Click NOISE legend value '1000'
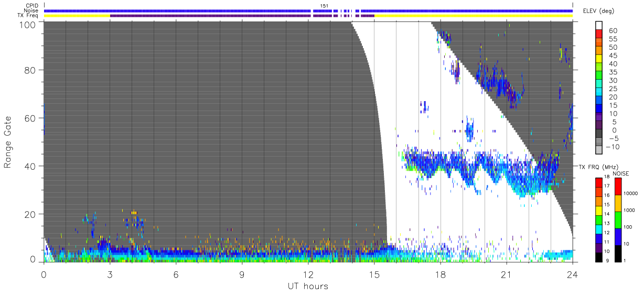The image size is (644, 297). click(x=628, y=210)
